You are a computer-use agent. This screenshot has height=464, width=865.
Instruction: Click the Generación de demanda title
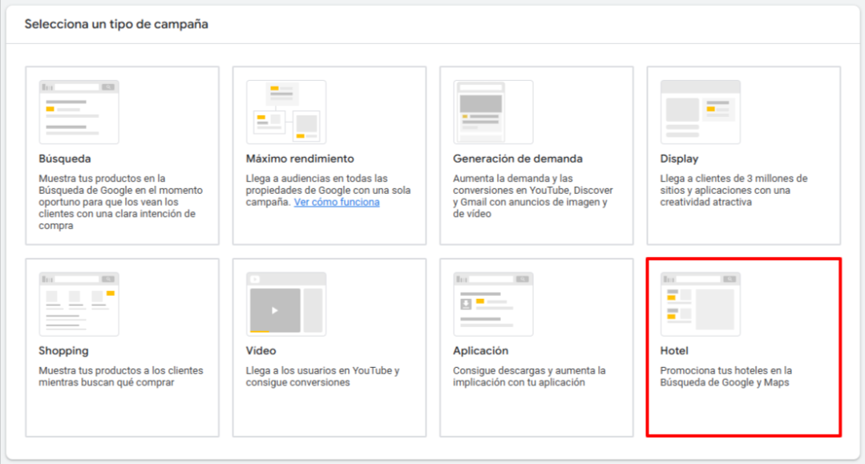(518, 159)
